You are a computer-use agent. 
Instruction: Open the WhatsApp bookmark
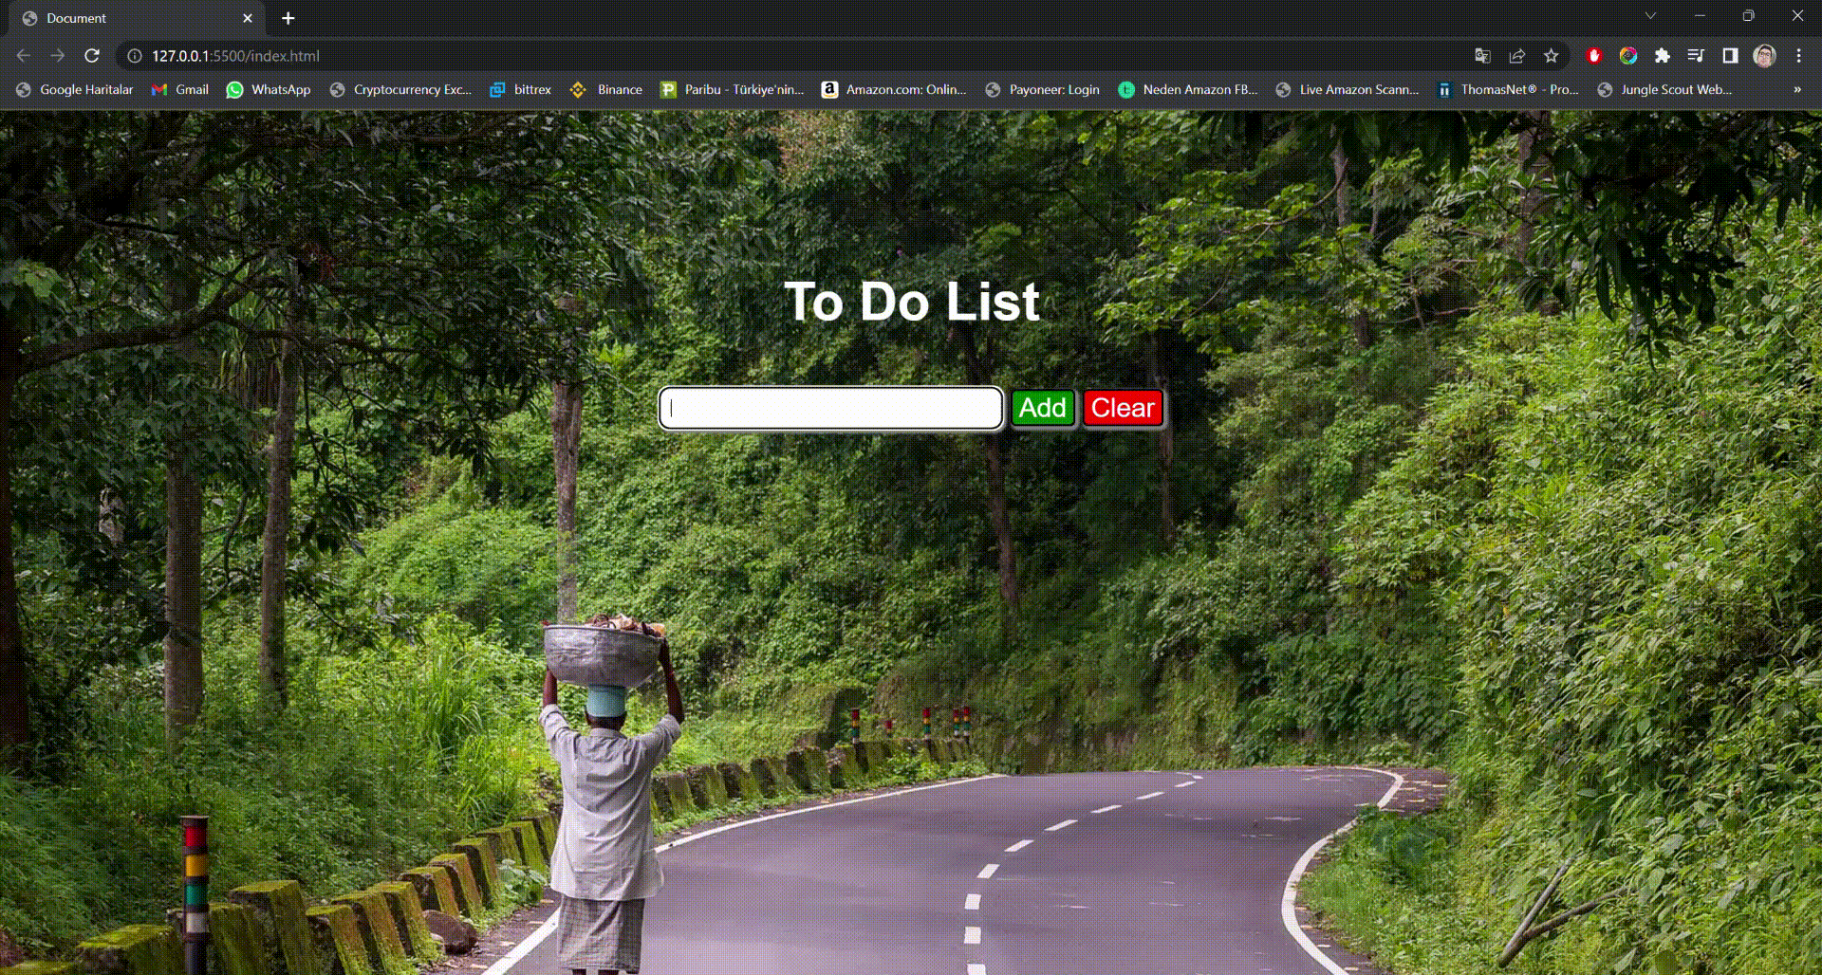coord(269,89)
